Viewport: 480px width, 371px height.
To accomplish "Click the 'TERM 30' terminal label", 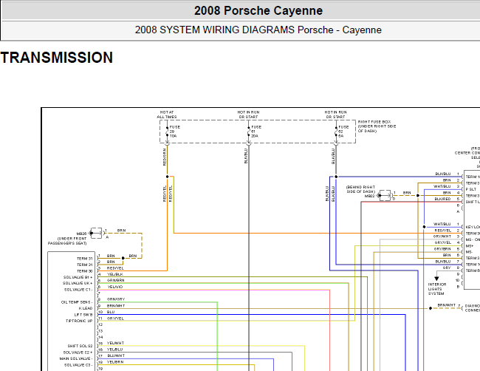I will coord(84,271).
